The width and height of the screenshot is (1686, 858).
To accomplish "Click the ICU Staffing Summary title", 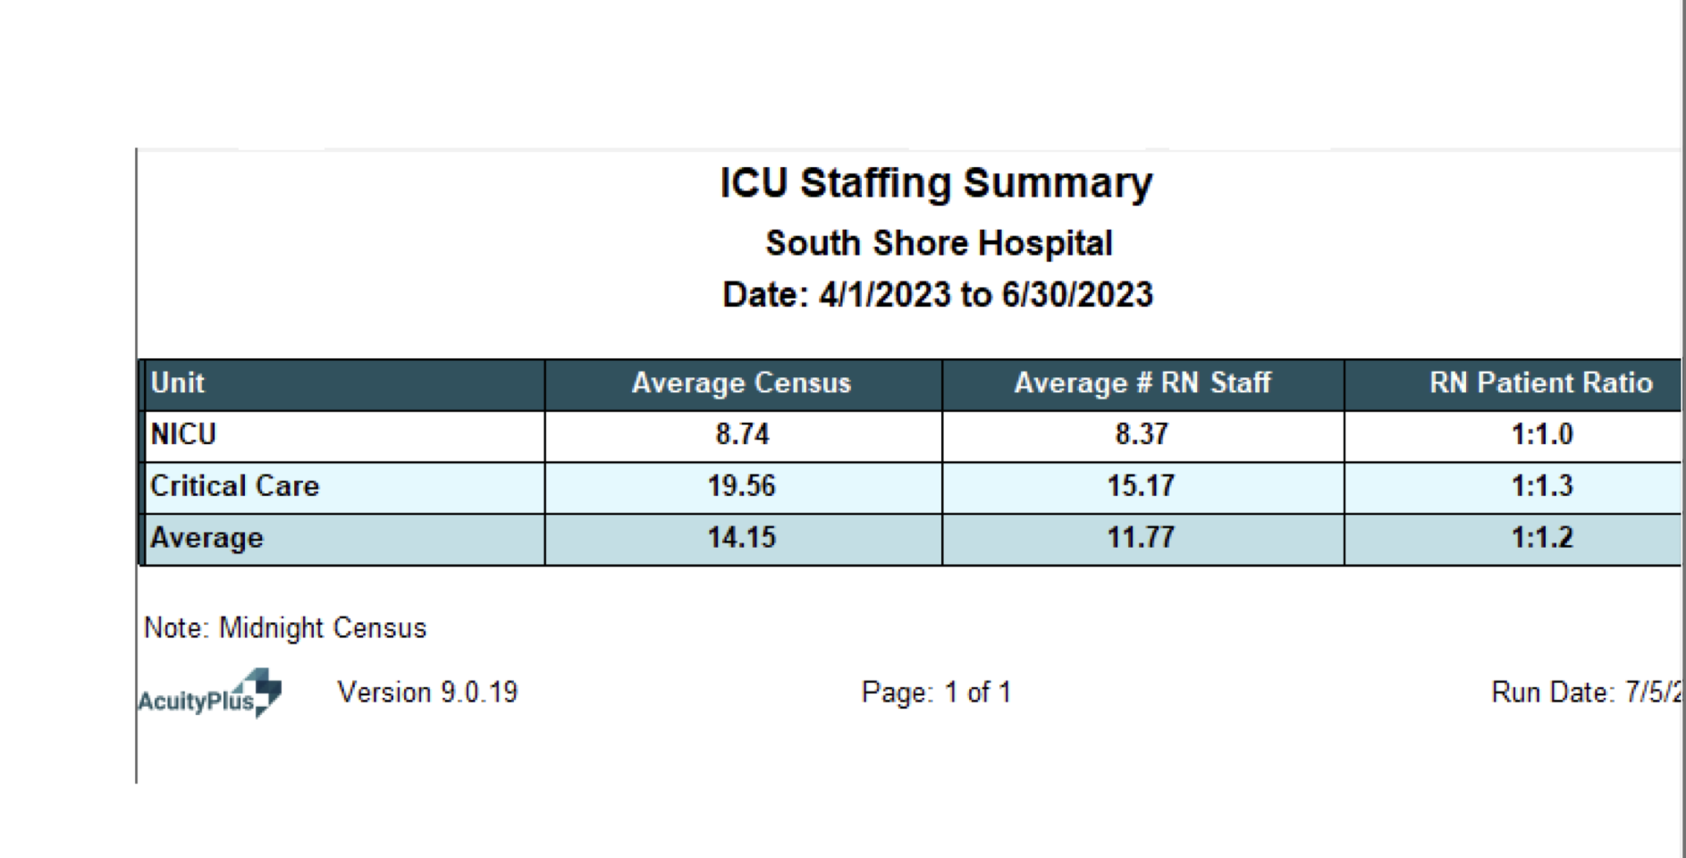I will point(936,183).
